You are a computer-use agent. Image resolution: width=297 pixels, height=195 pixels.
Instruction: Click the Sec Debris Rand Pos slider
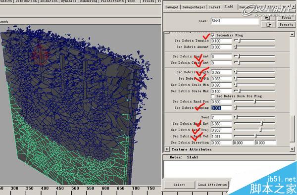(254, 101)
